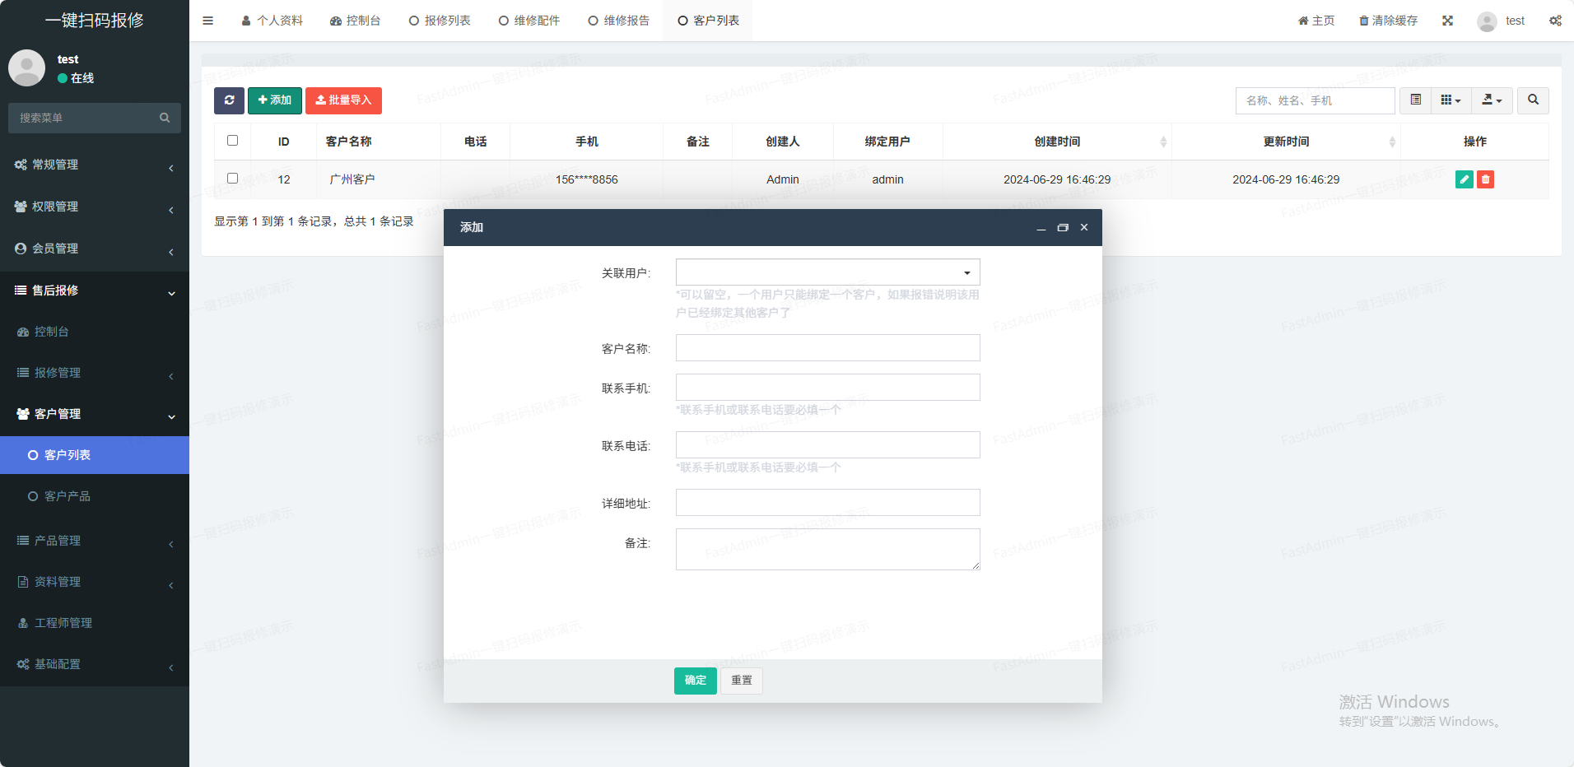1574x767 pixels.
Task: Click the 重置 reset button
Action: [741, 681]
